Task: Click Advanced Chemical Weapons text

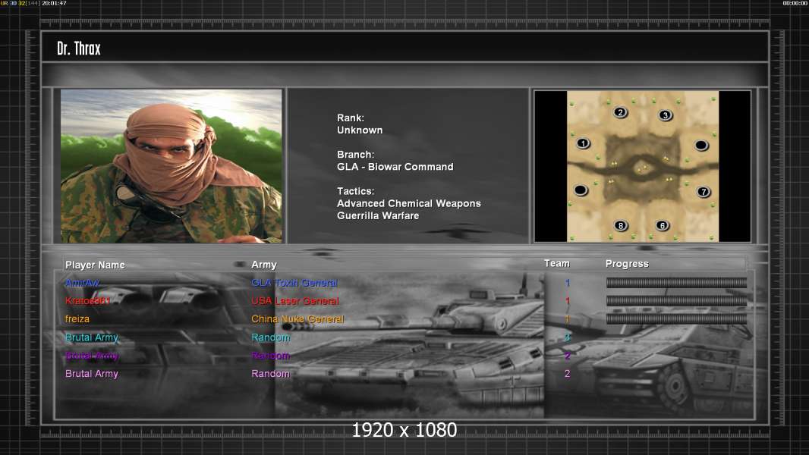Action: pyautogui.click(x=408, y=203)
